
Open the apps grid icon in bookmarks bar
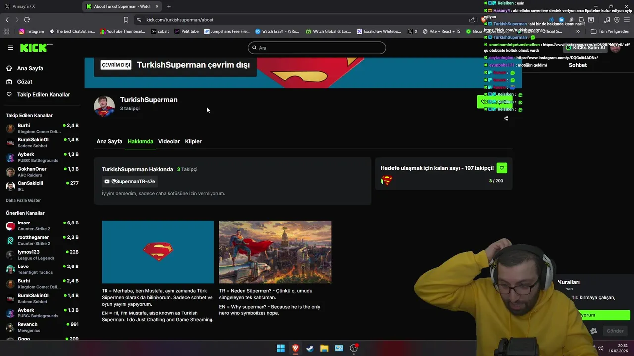pos(6,31)
